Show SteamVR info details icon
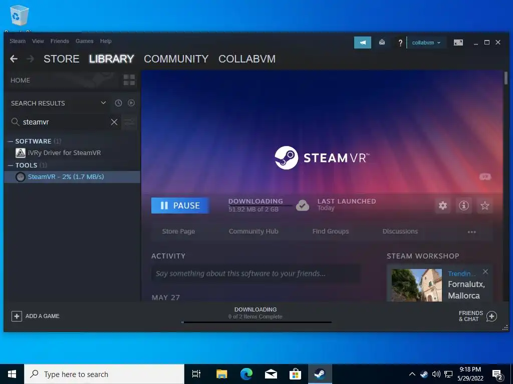 [463, 205]
